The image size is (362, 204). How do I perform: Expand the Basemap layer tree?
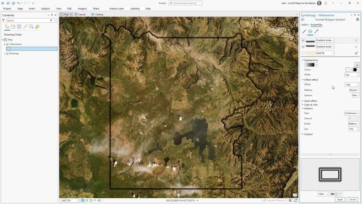click(5, 53)
